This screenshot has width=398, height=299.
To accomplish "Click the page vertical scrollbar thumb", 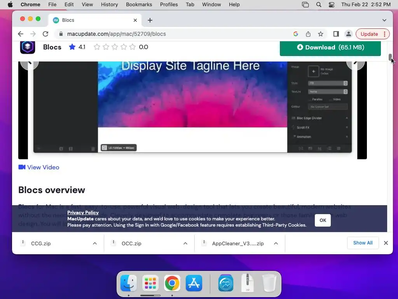I will point(390,58).
